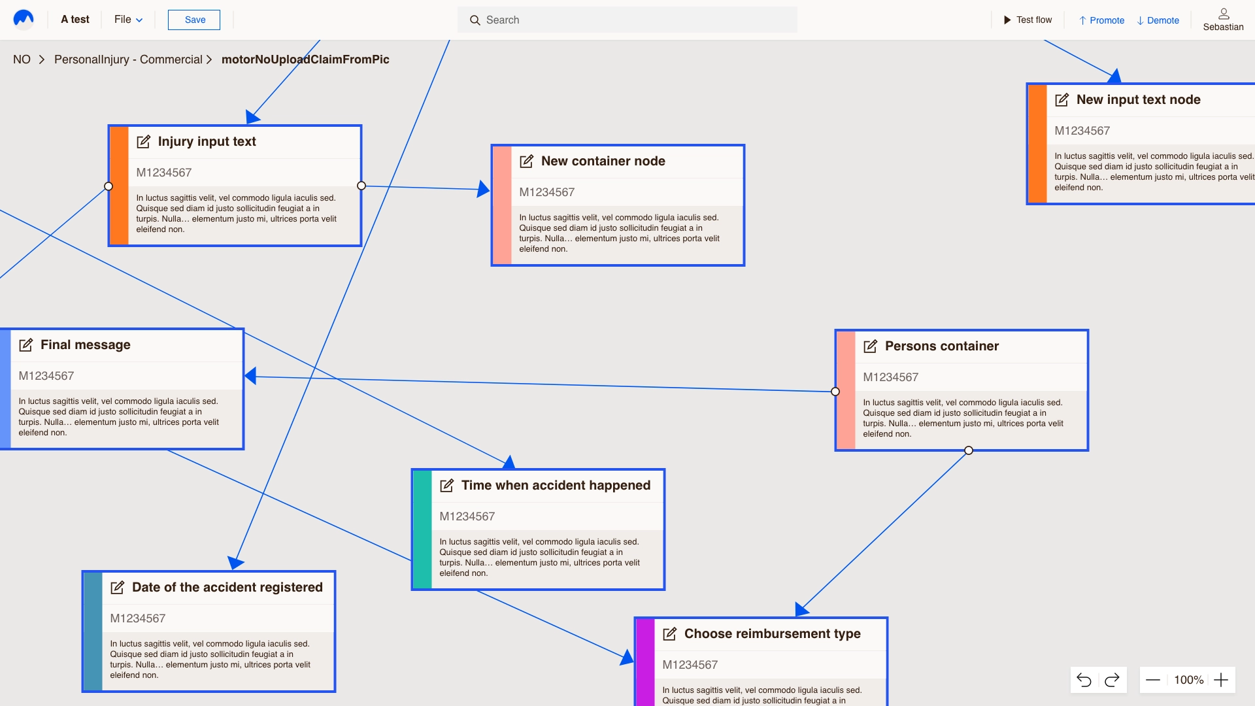The image size is (1255, 706).
Task: Click orange color bar of Injury input text
Action: click(x=119, y=186)
